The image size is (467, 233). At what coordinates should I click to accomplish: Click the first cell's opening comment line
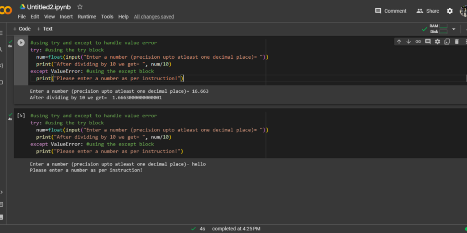(x=93, y=43)
